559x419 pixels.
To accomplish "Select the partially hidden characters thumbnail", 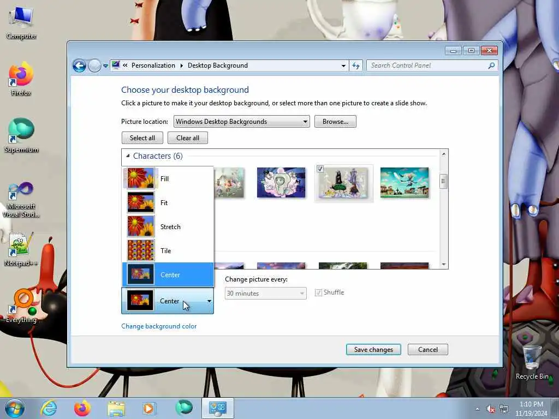I will pyautogui.click(x=229, y=182).
